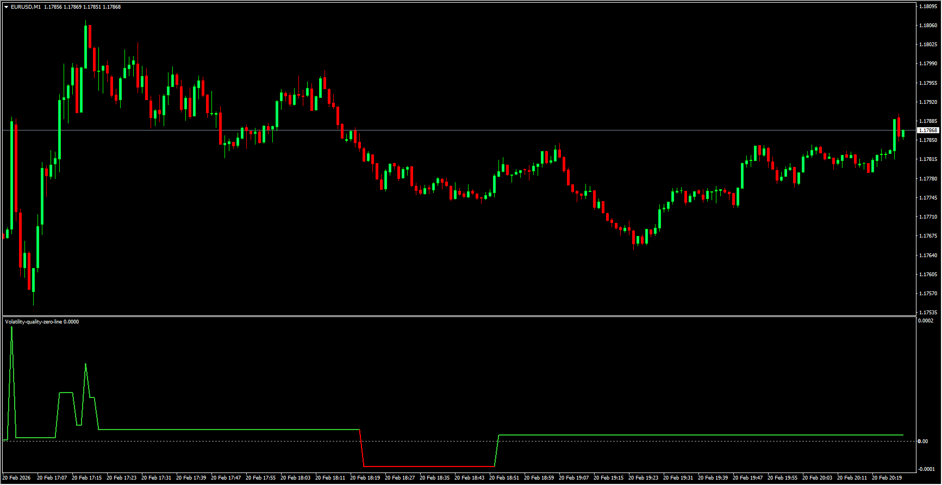Click the one-click trading arrow beside EURUSD,M1
The image size is (942, 485).
(x=6, y=7)
